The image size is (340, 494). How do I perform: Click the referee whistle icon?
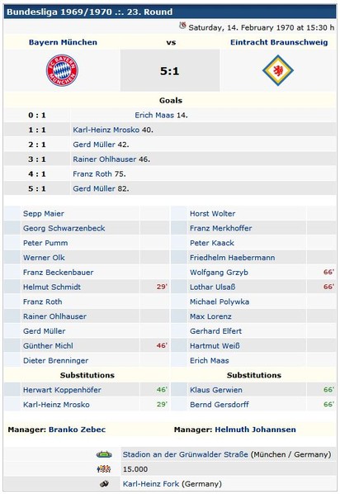pyautogui.click(x=104, y=483)
